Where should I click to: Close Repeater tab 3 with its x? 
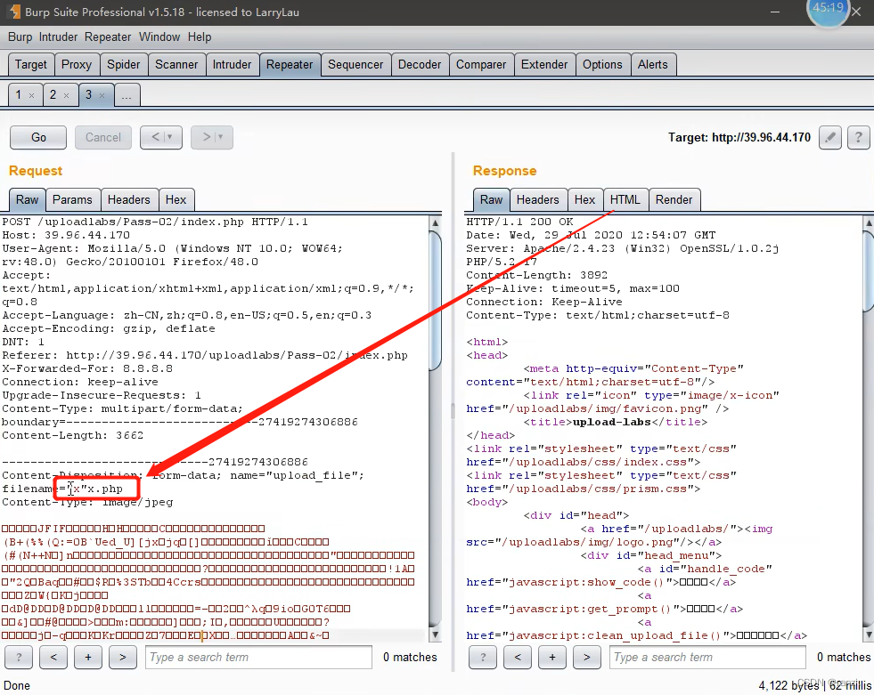pos(102,96)
